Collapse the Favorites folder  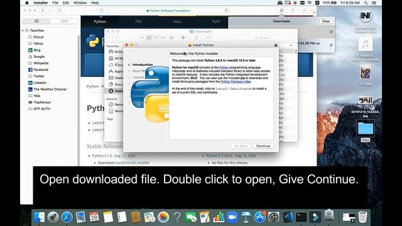pyautogui.click(x=23, y=31)
